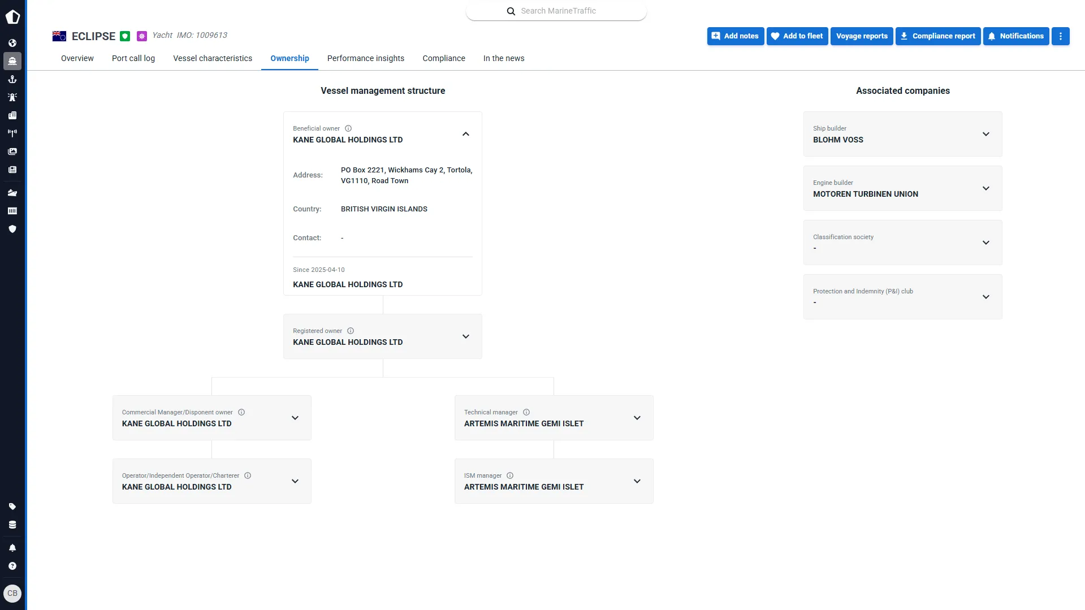Click the purple badge next to ECLIPSE
This screenshot has height=610, width=1085.
(142, 36)
